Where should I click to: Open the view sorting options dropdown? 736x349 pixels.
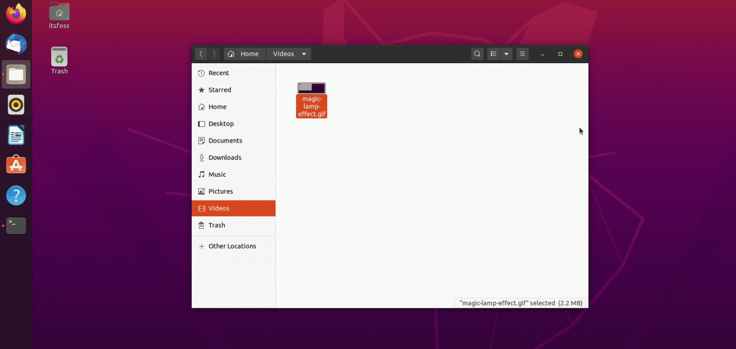pyautogui.click(x=506, y=54)
